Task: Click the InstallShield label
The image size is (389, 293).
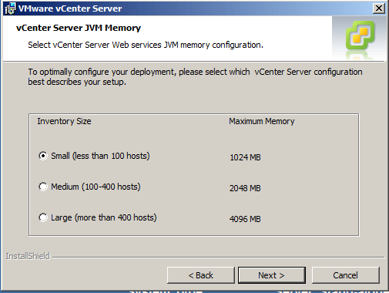Action: (28, 256)
